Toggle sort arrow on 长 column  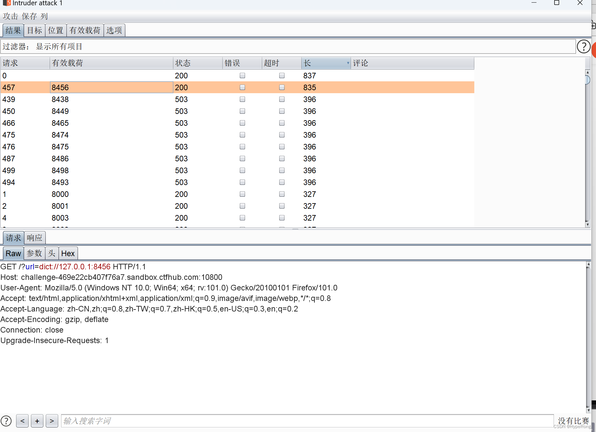click(348, 63)
